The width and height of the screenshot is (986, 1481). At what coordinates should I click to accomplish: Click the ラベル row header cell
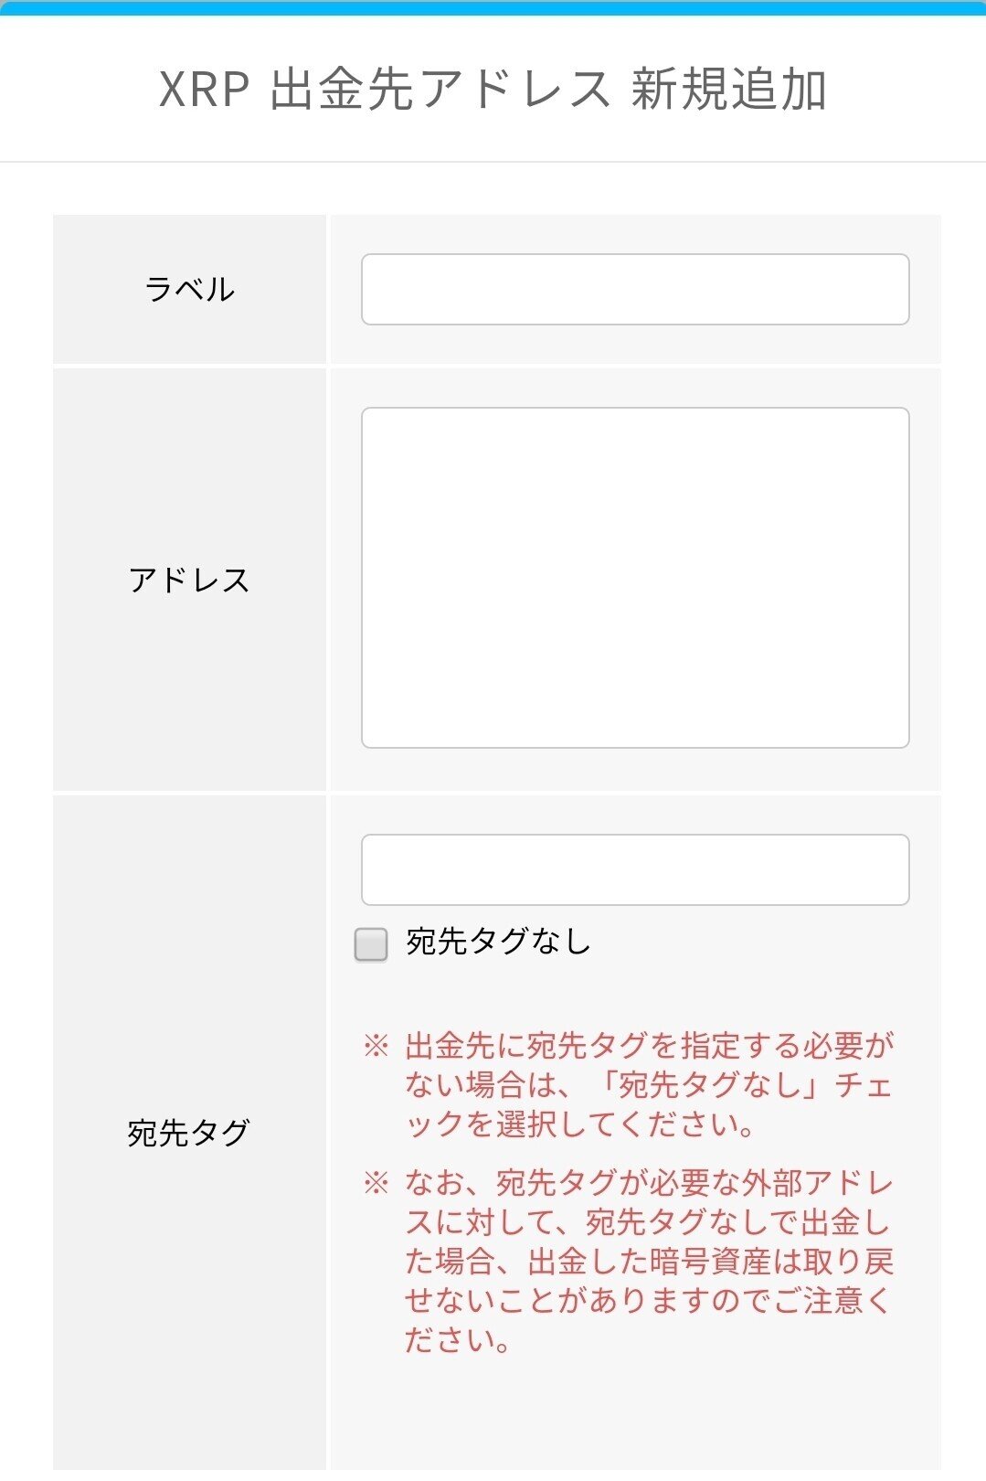coord(190,289)
